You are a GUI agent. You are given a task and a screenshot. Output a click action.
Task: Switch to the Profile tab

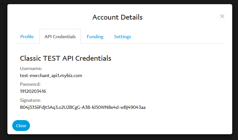[x=27, y=37]
